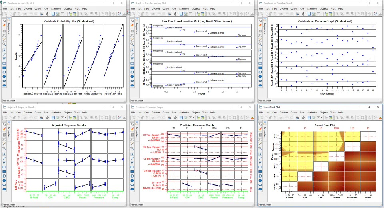The width and height of the screenshot is (384, 208).
Task: Click the pyramid icon in Sweet Spot Plot toolbar
Action: 380,118
